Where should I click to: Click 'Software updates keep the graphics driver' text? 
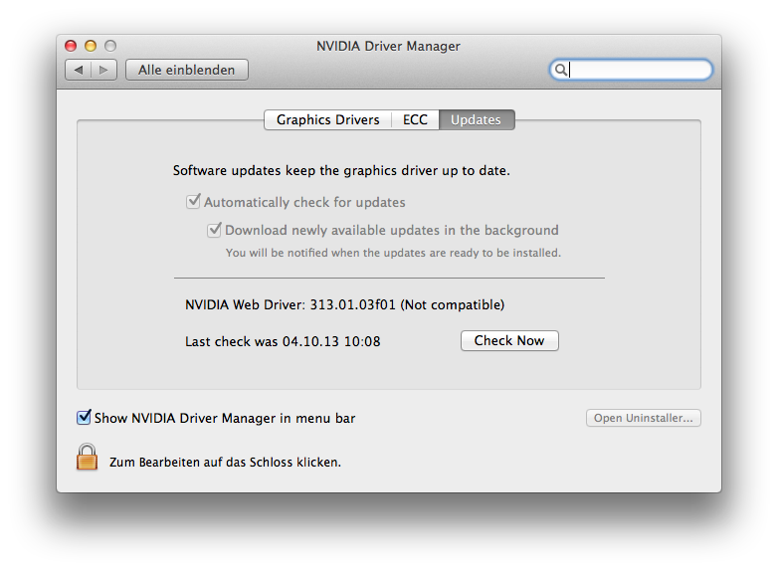coord(341,171)
